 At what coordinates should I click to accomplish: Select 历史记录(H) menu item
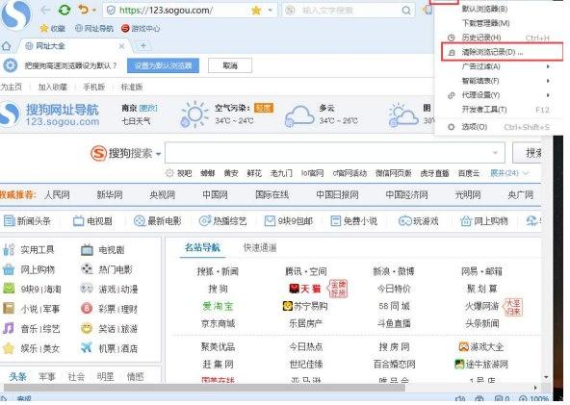coord(499,38)
